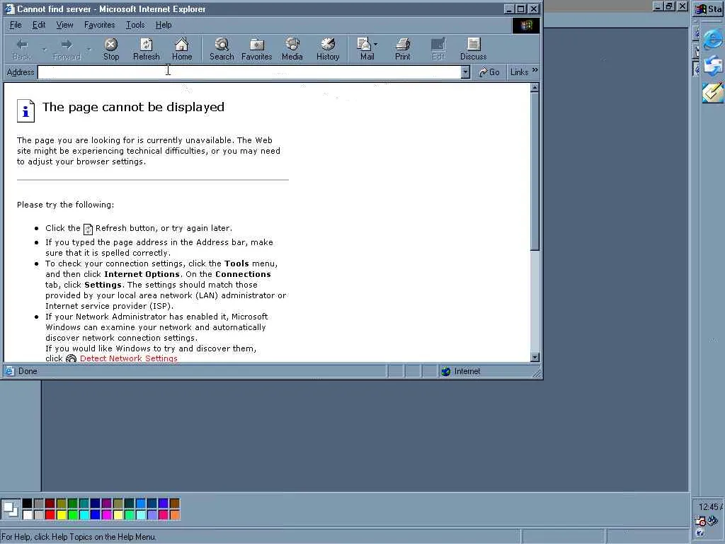Expand the Links toolbar chevron

tap(535, 70)
